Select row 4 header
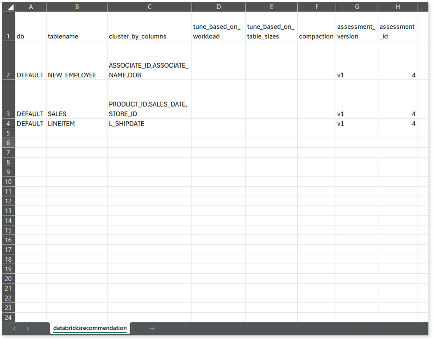The width and height of the screenshot is (433, 340). pyautogui.click(x=8, y=124)
